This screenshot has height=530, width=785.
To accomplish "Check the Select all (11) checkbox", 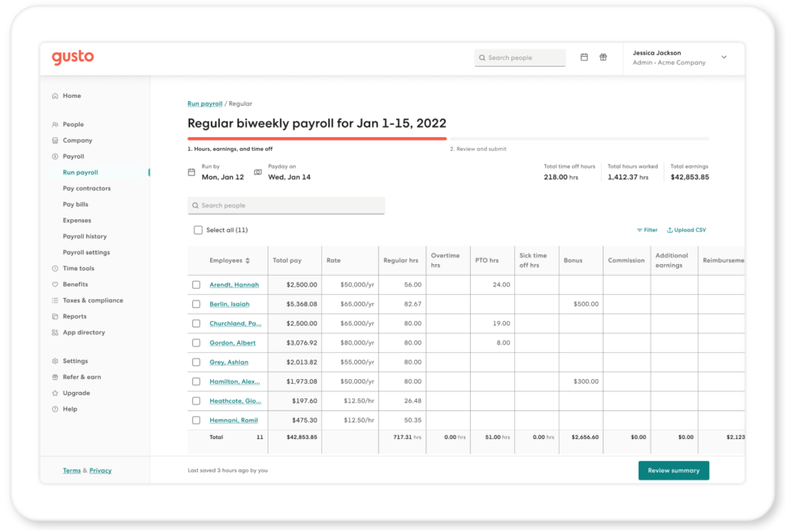I will click(x=199, y=230).
